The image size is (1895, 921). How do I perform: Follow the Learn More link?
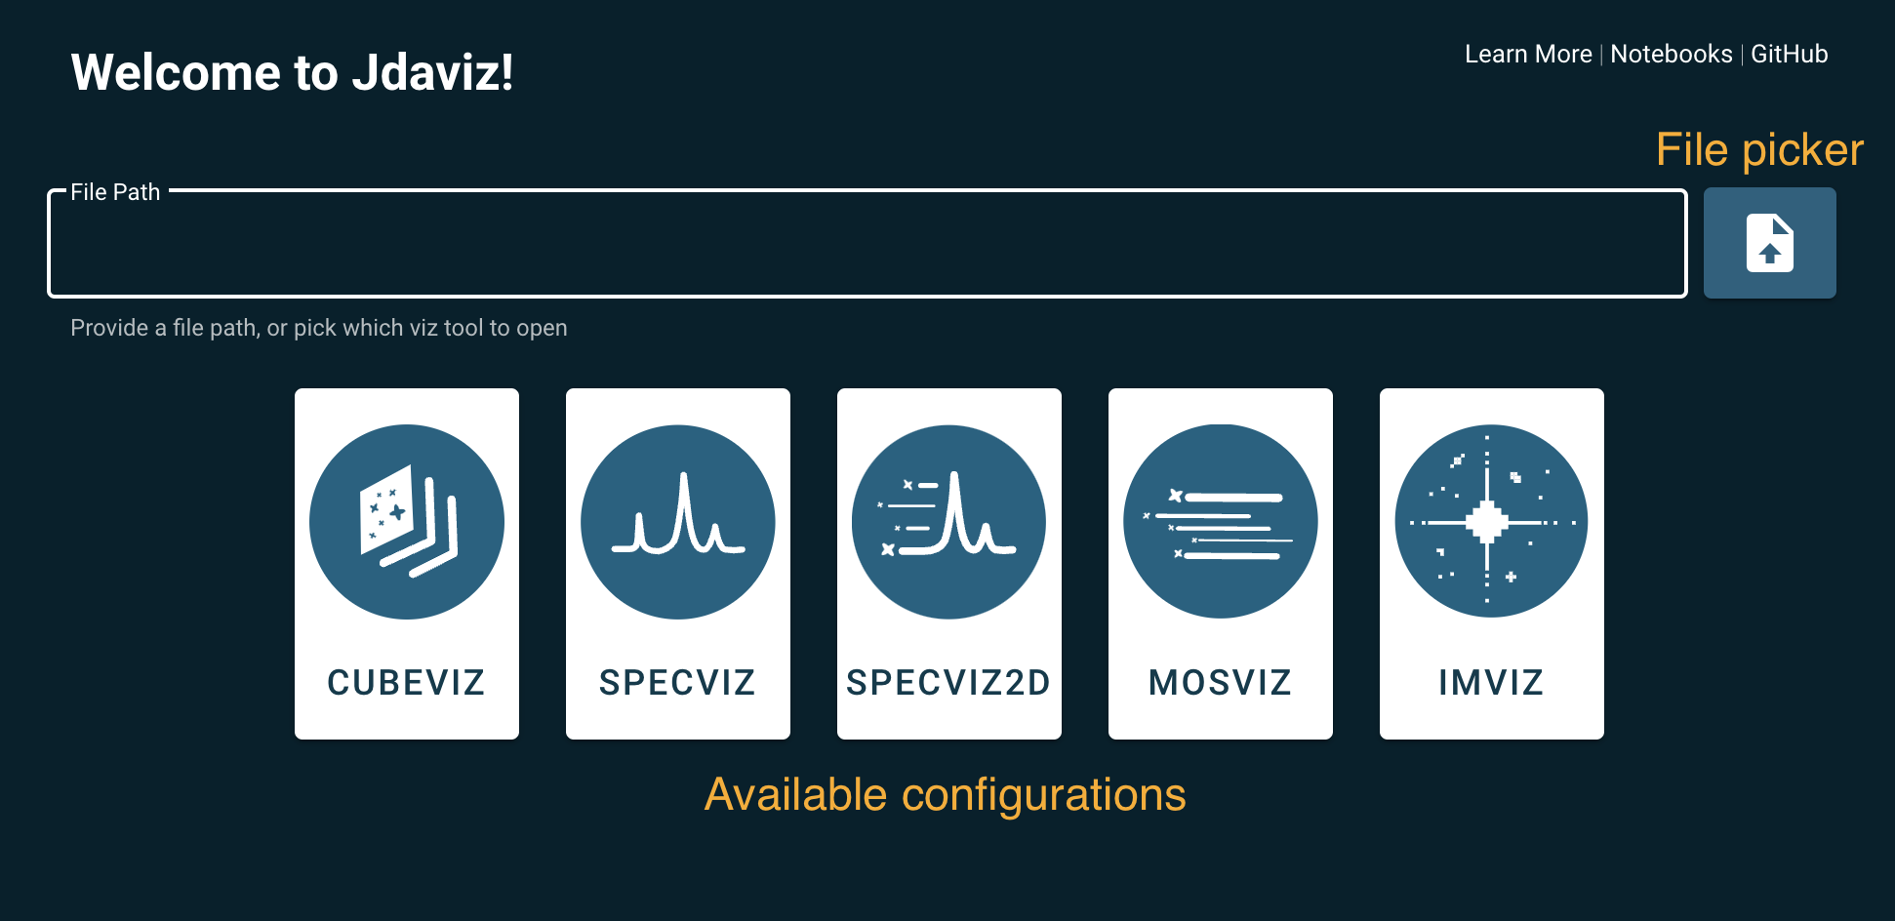(1527, 54)
